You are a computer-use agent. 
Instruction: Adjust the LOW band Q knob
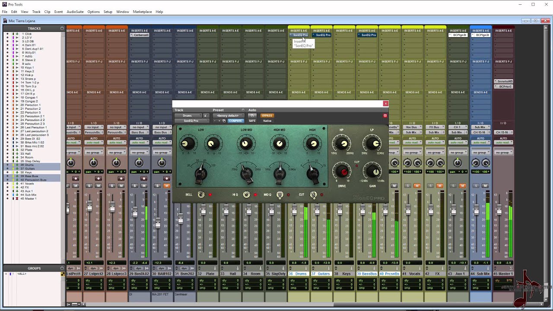(x=213, y=144)
